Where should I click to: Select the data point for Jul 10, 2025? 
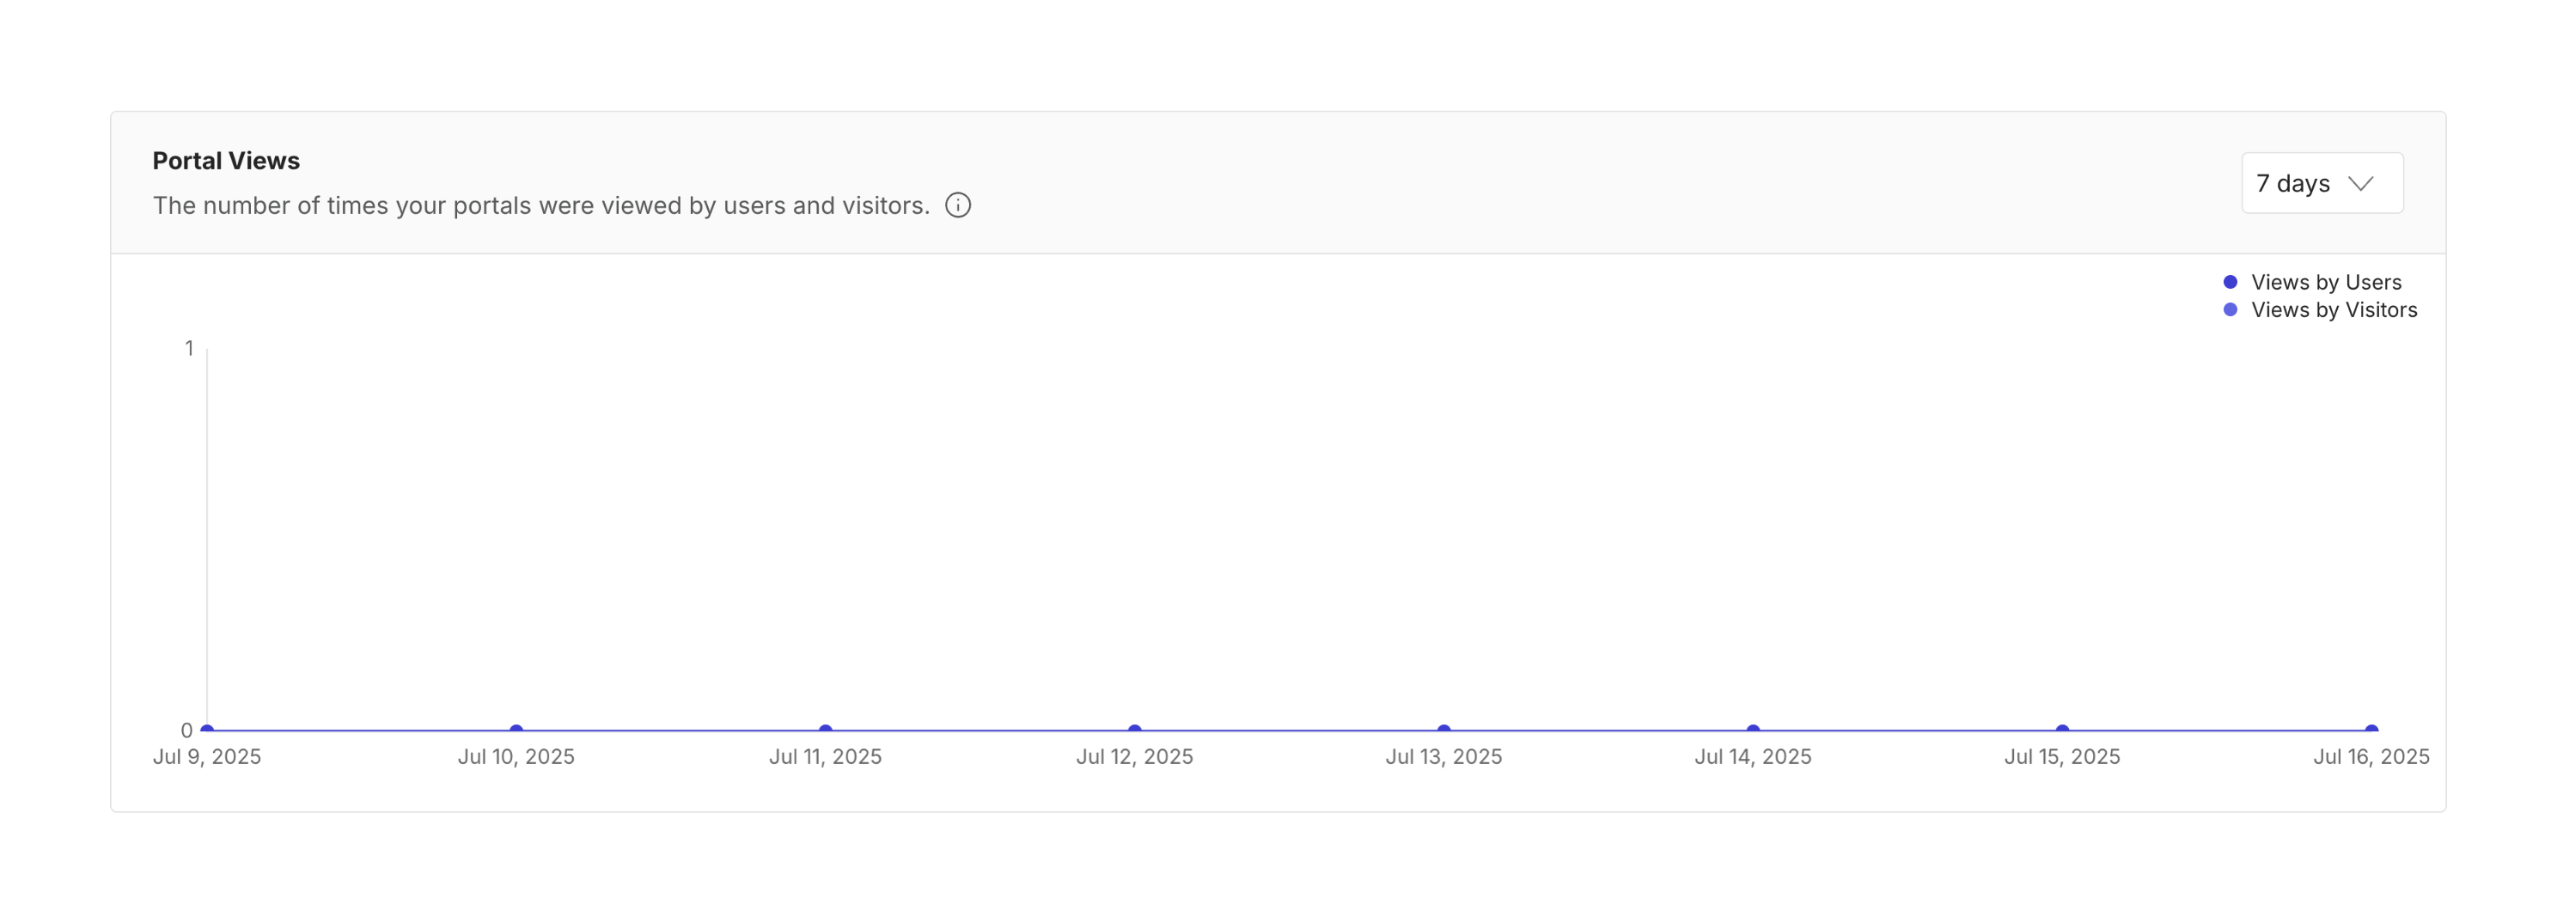pos(516,730)
